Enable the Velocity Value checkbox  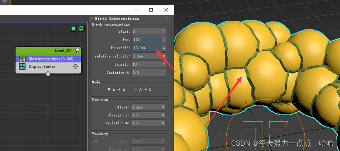(96, 141)
